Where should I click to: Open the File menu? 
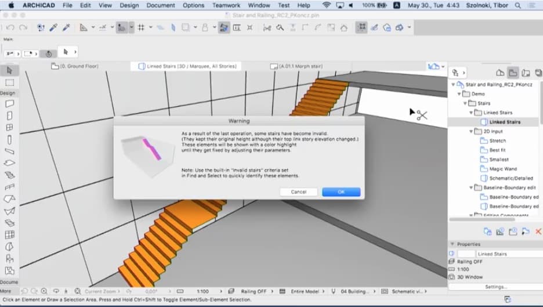tap(67, 5)
